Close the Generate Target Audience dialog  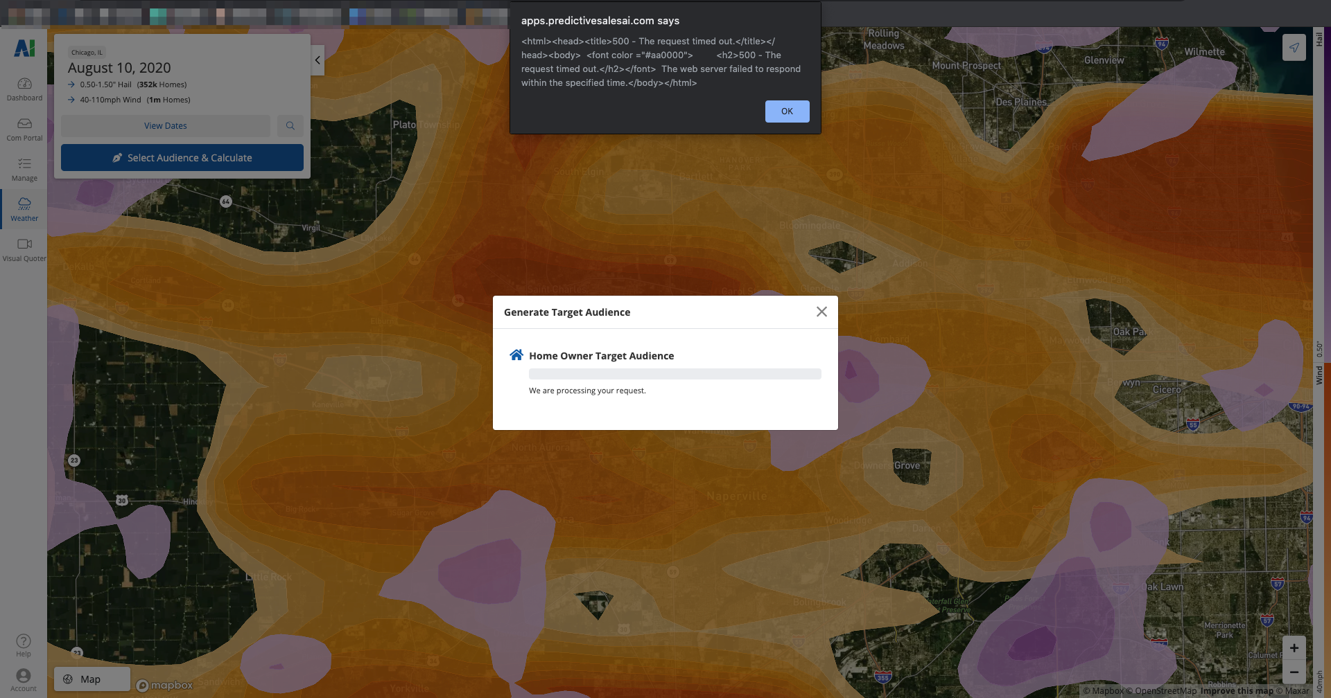(821, 312)
